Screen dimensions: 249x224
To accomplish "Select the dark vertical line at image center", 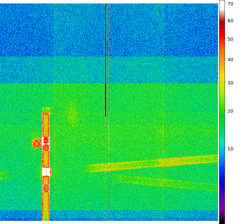I will click(106, 60).
